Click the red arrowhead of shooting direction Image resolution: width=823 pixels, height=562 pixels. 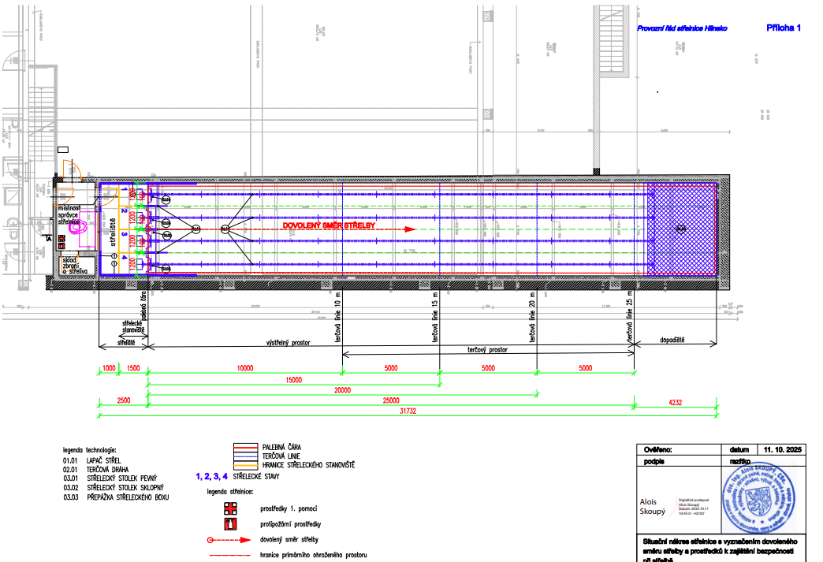410,229
